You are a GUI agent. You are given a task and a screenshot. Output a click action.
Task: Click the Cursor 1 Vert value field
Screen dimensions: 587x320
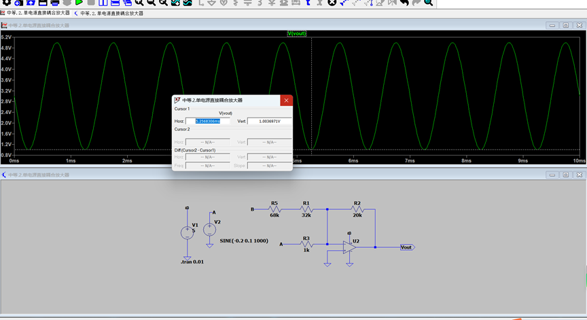[269, 121]
